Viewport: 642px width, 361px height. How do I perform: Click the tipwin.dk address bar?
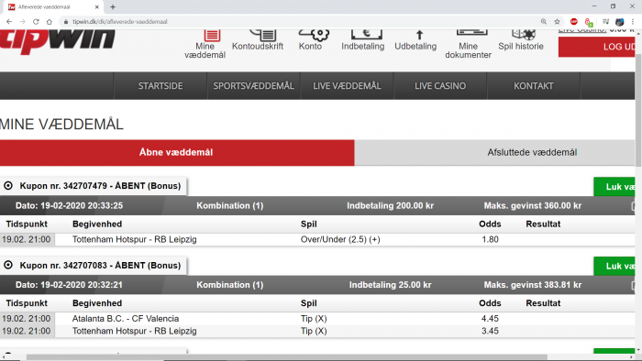(x=301, y=22)
